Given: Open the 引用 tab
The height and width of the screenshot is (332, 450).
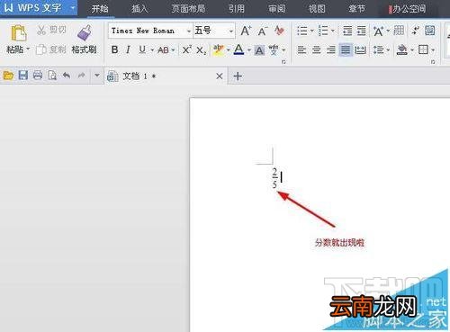Looking at the screenshot, I should pyautogui.click(x=237, y=8).
